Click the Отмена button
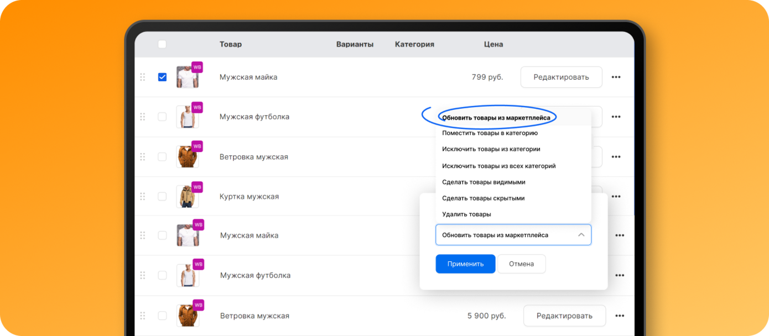The width and height of the screenshot is (769, 336). (x=521, y=264)
